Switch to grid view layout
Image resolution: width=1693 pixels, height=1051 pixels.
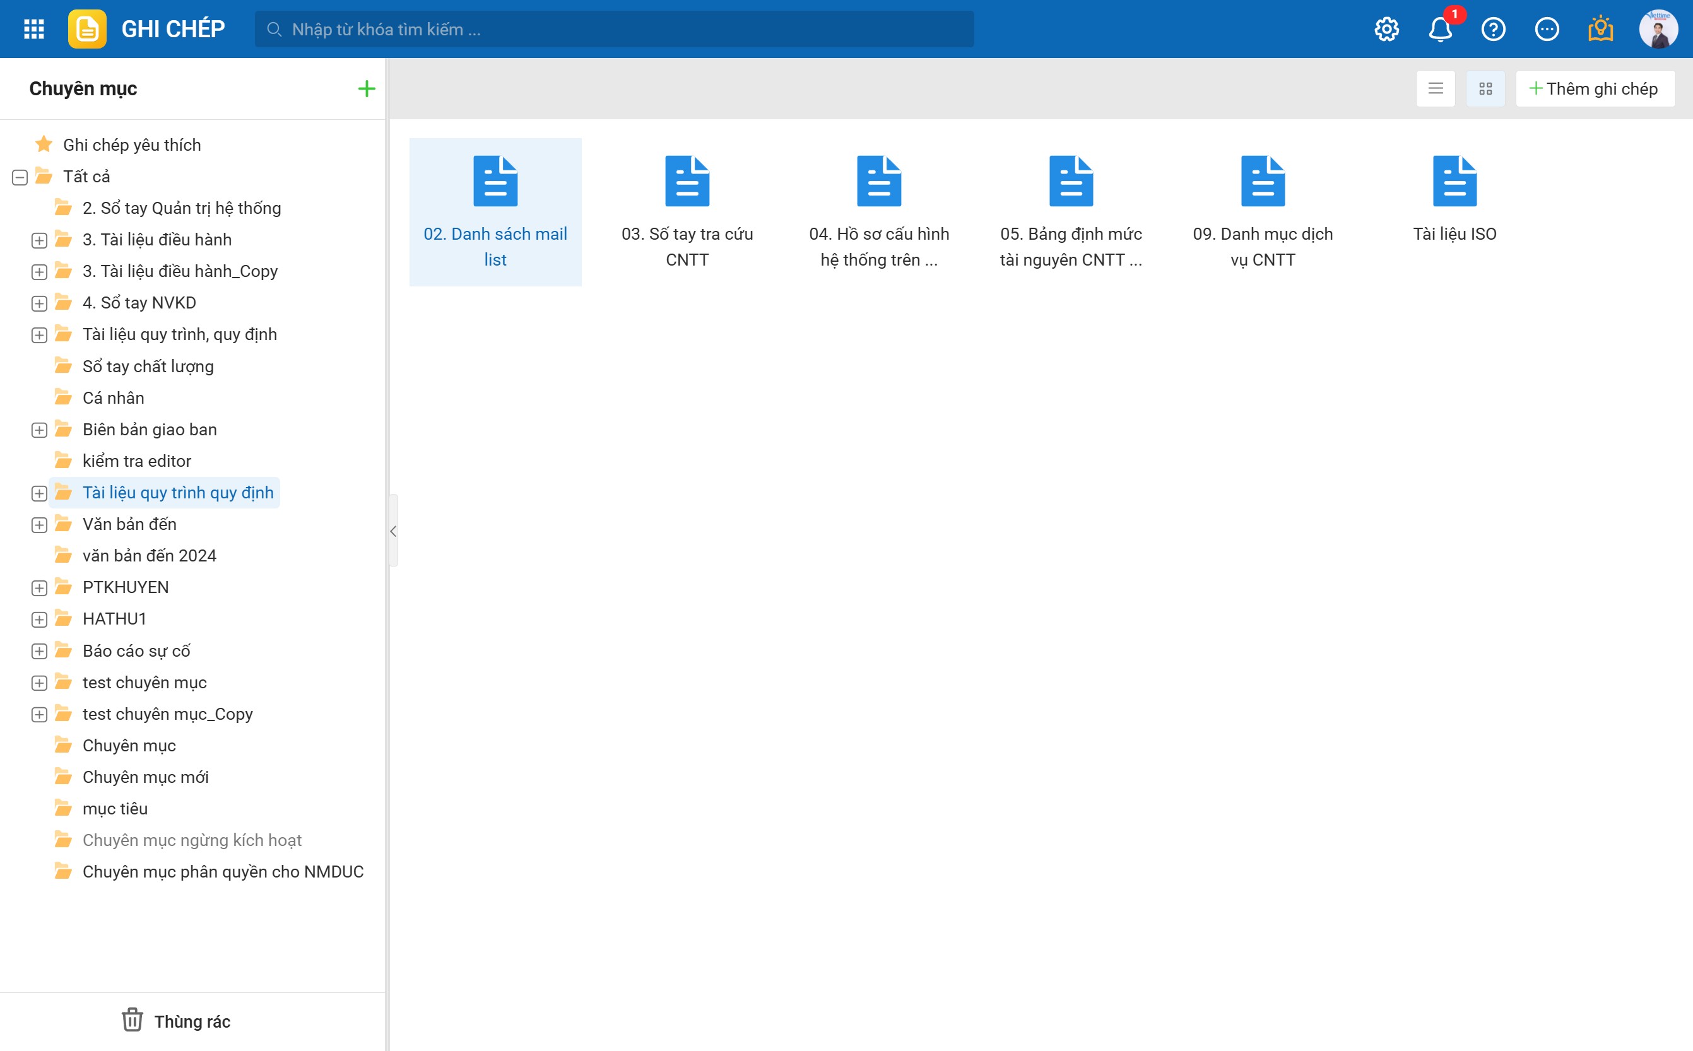point(1485,89)
